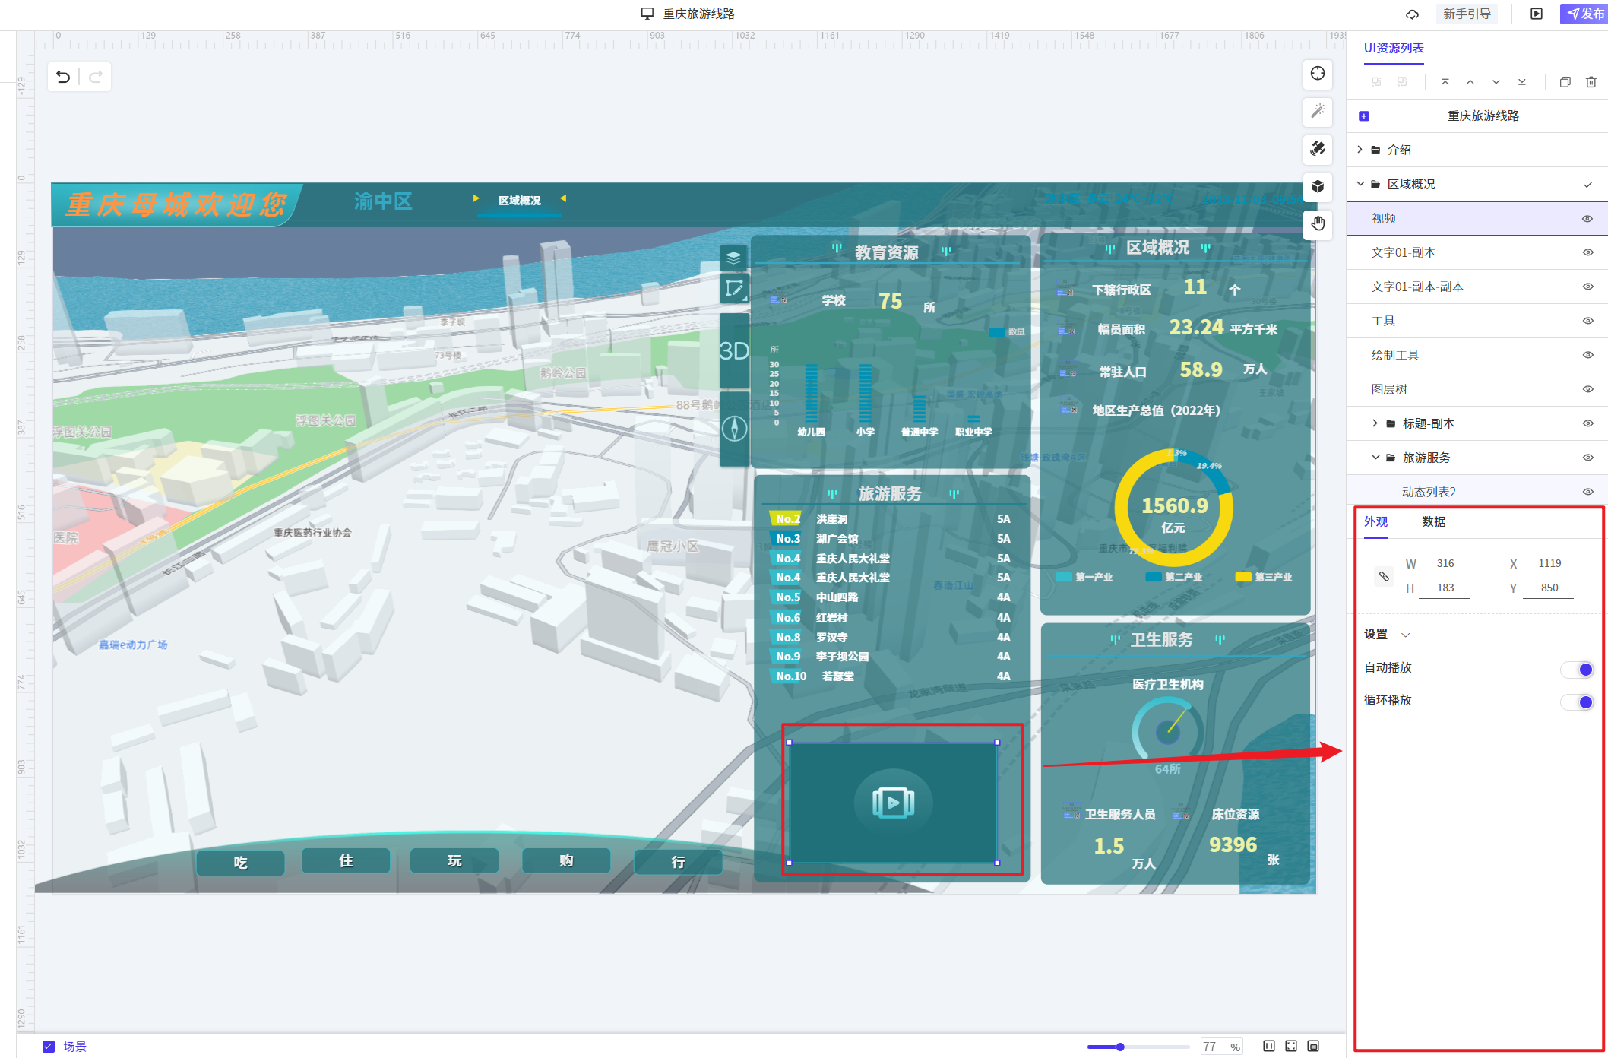Click the move-to-top layer icon

[x=1445, y=82]
